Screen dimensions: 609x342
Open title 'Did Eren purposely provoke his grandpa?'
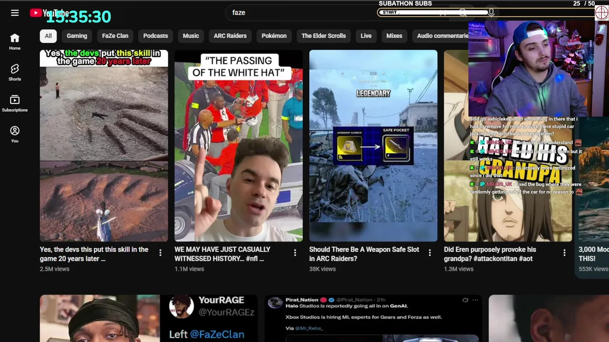point(490,254)
